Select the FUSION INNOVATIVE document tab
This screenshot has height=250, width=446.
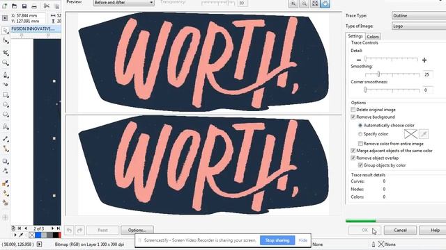[36, 29]
